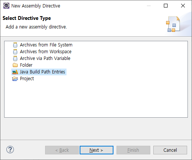192x160 pixels.
Task: Minimize the New Assembly Directive window
Action: 149,6
